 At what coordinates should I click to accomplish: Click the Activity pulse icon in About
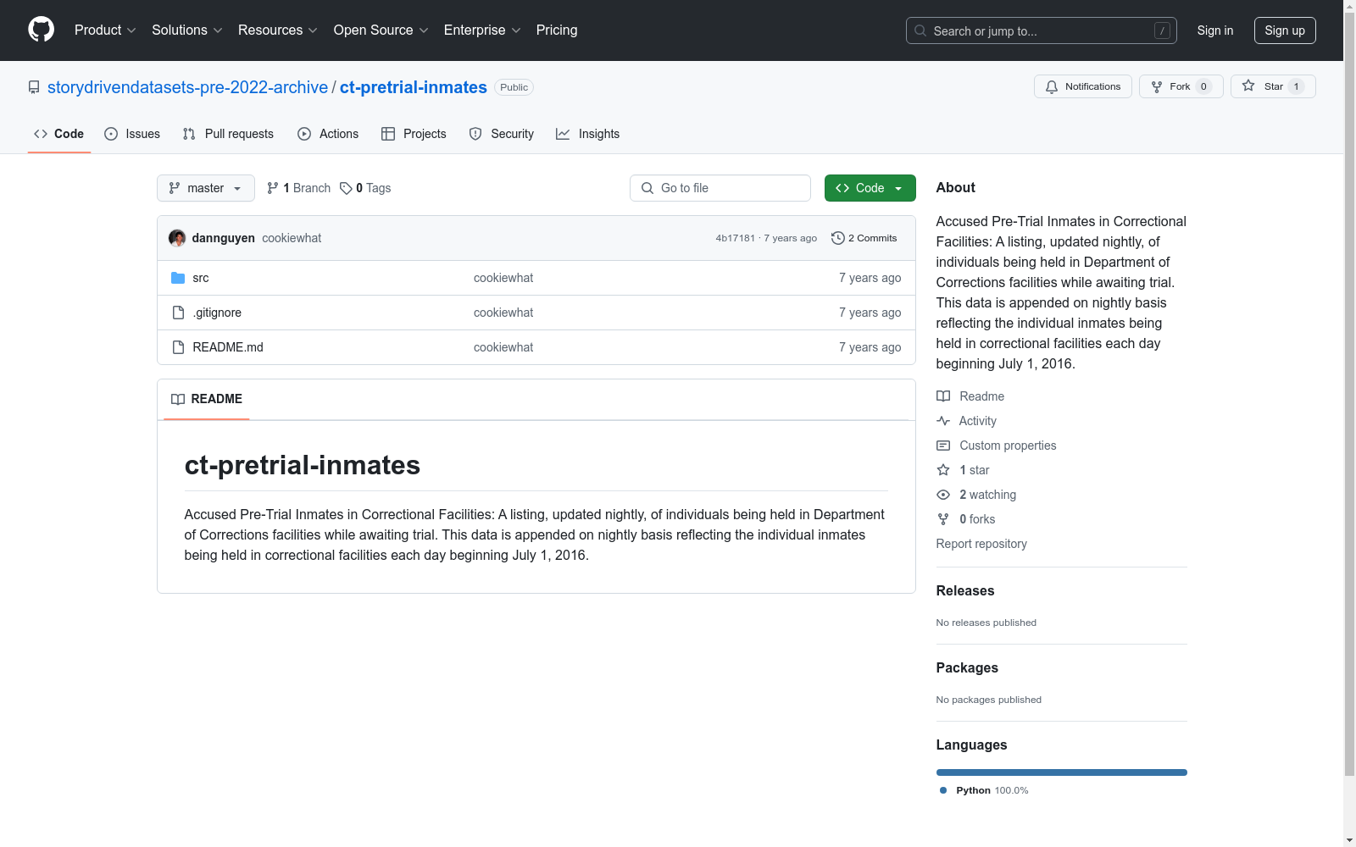[943, 421]
